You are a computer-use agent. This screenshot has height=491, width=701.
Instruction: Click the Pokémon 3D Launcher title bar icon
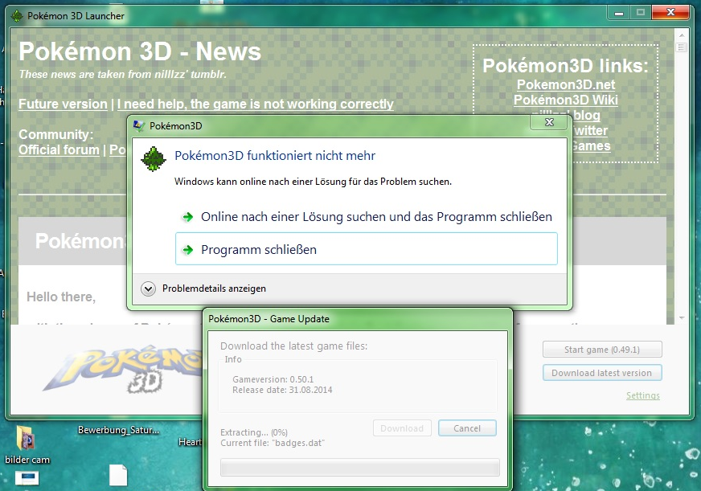point(17,16)
